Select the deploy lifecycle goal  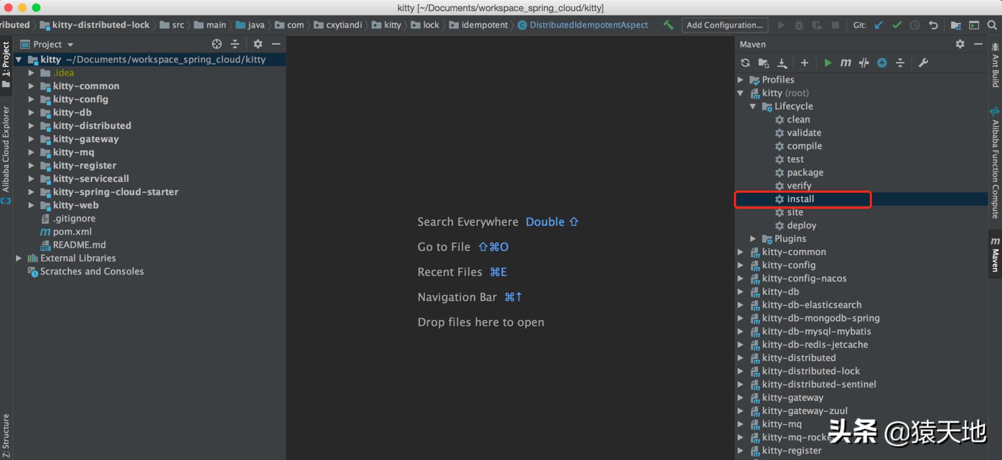802,226
